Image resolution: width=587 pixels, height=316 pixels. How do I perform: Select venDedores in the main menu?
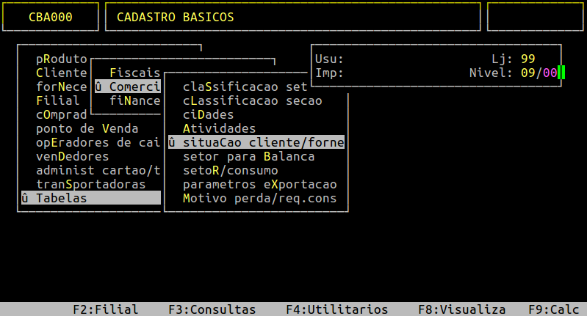(72, 156)
